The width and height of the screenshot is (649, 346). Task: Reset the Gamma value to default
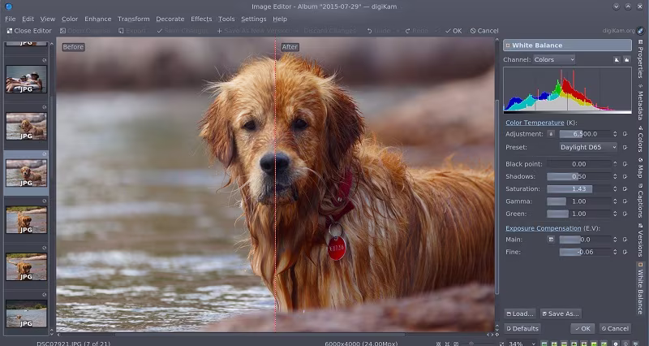click(625, 201)
